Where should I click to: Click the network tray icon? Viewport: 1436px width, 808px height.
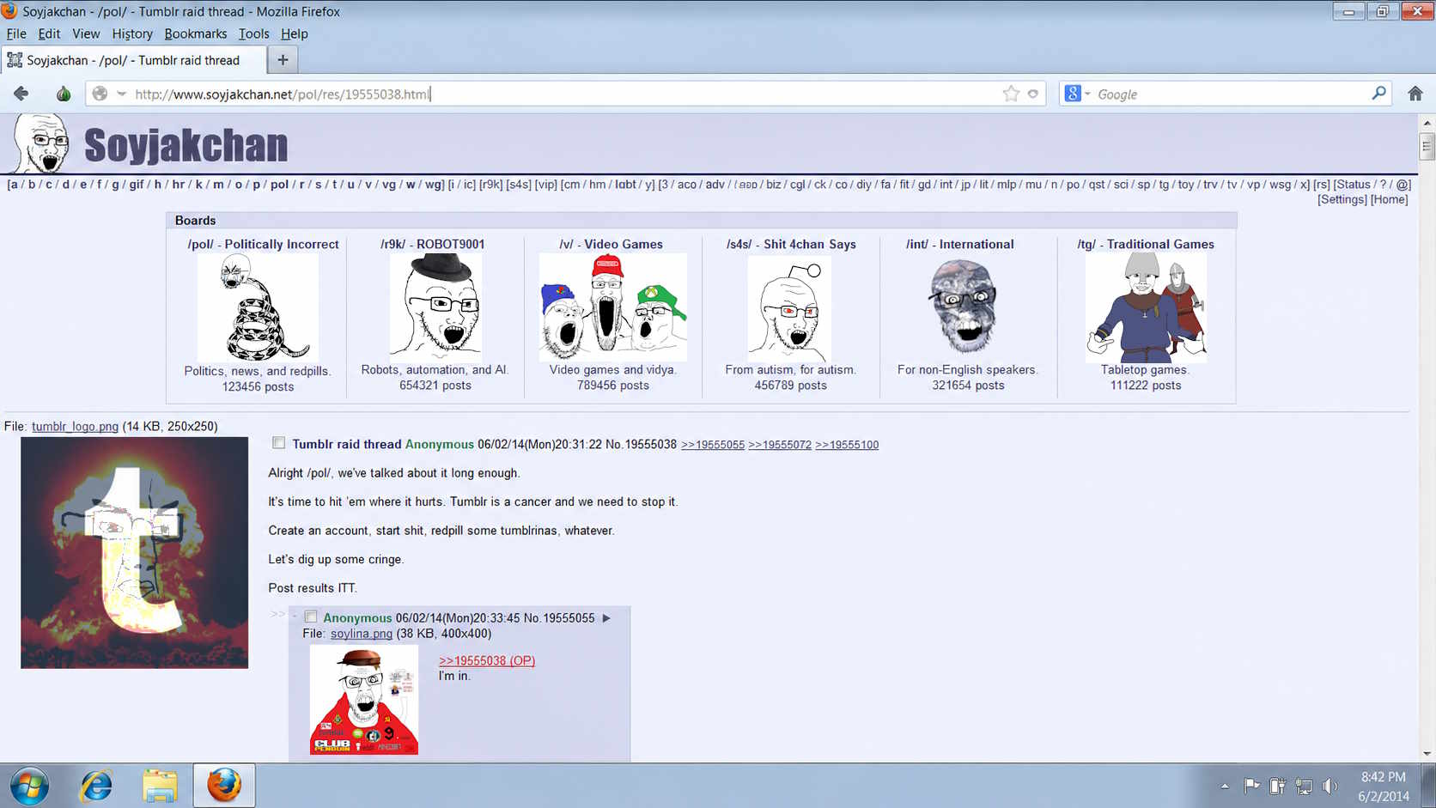(x=1304, y=786)
